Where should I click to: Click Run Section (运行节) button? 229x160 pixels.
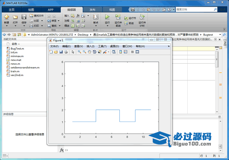pos(130,18)
